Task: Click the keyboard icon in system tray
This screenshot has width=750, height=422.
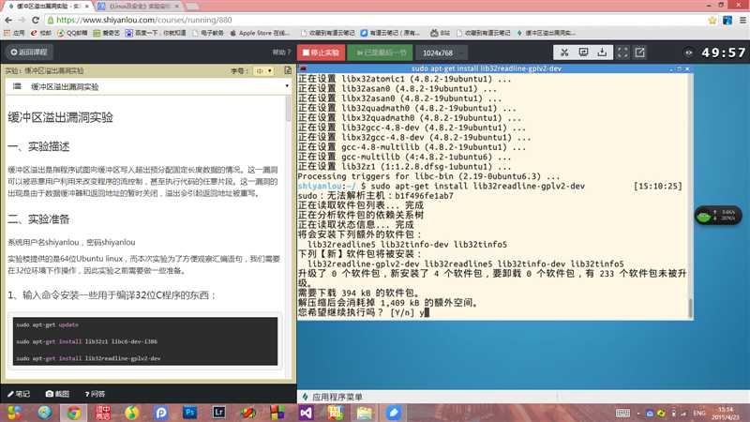Action: pyautogui.click(x=622, y=413)
